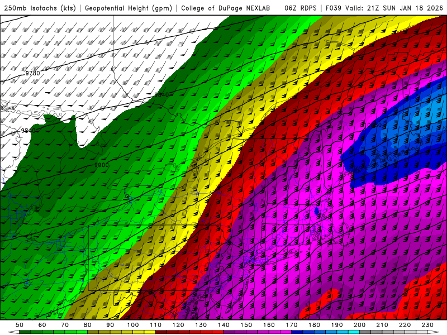This screenshot has width=447, height=335.
Task: Click the '50' legend value
Action: 20,325
